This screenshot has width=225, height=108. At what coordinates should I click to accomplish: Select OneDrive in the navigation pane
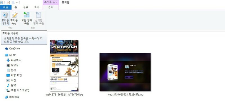point(12,48)
